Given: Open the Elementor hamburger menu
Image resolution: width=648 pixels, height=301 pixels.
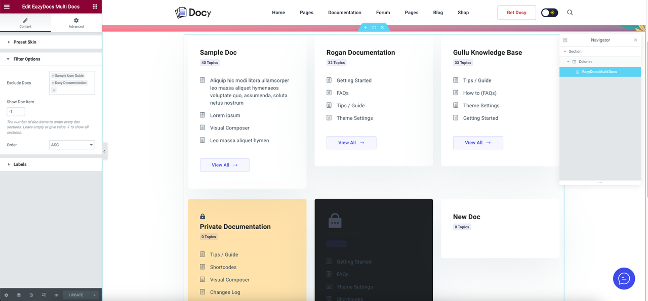Looking at the screenshot, I should pos(7,7).
